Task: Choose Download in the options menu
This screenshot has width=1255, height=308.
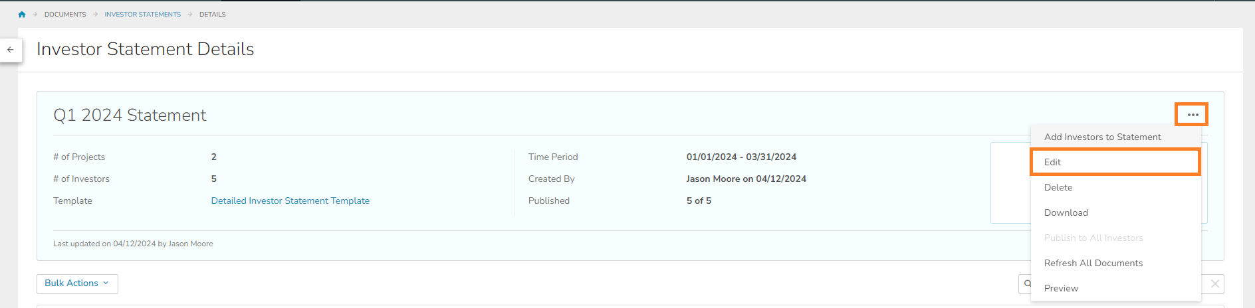Action: [x=1115, y=212]
